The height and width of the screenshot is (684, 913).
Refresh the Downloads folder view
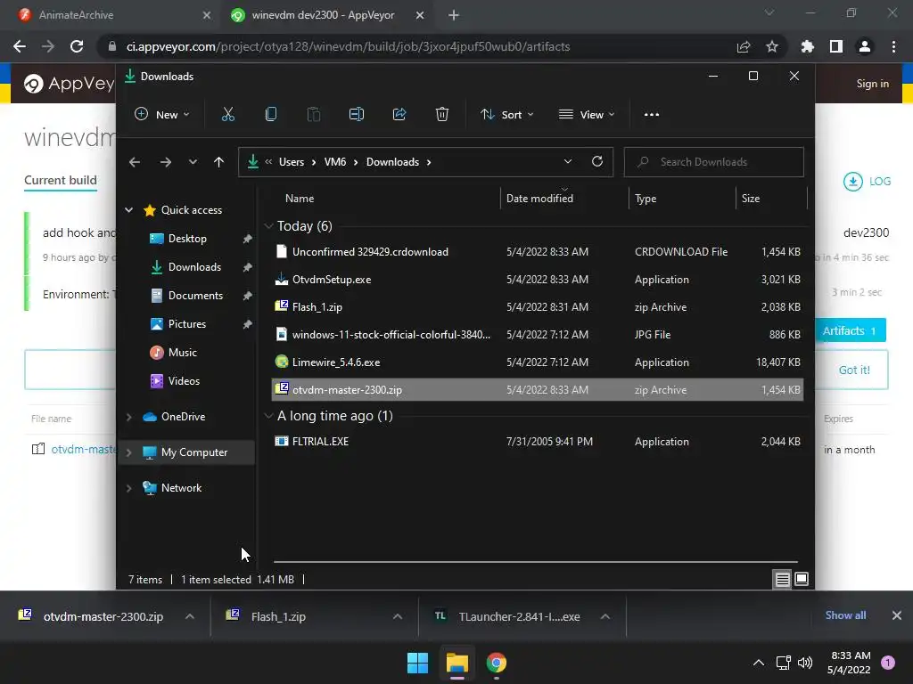[x=596, y=162]
